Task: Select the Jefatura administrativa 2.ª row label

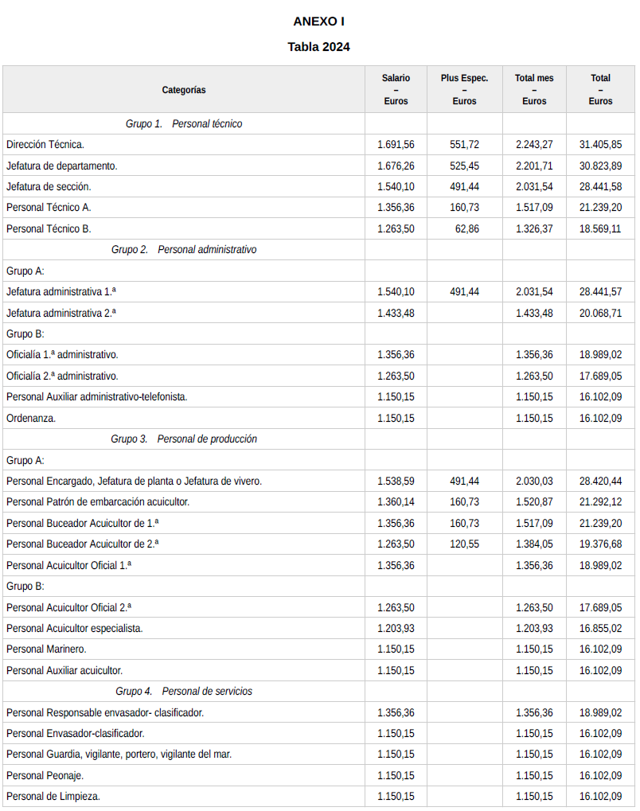Action: click(60, 313)
